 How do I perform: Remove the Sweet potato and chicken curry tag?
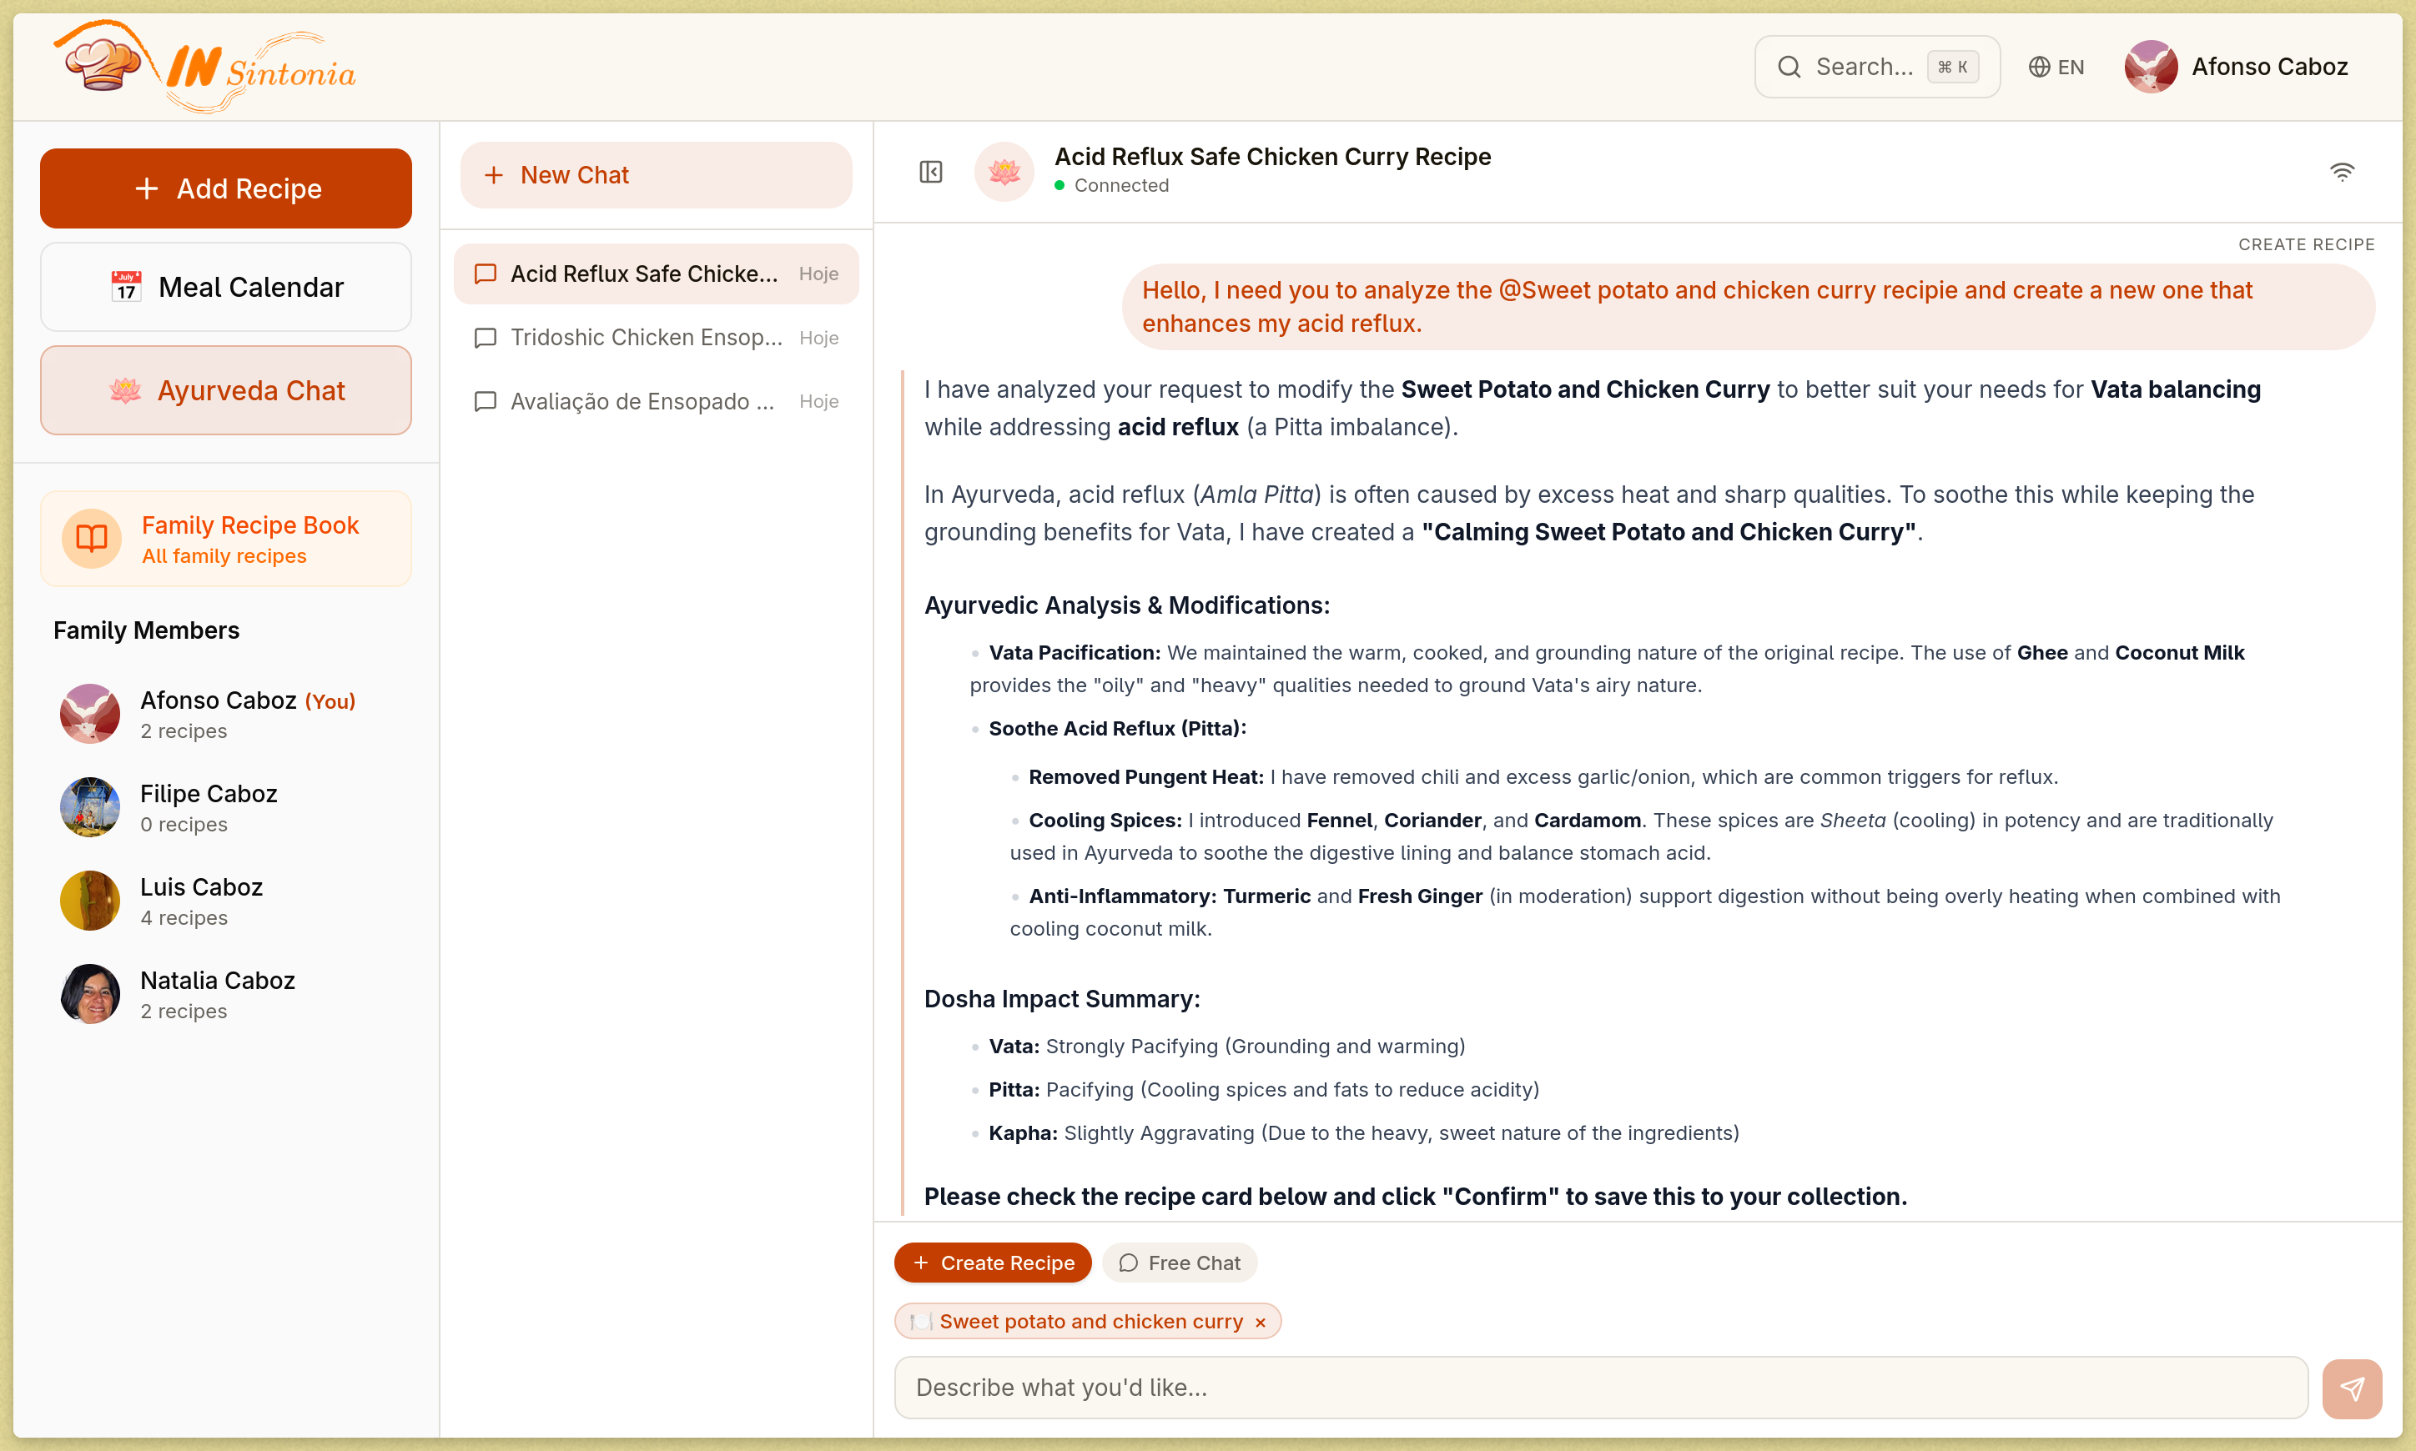[1261, 1322]
